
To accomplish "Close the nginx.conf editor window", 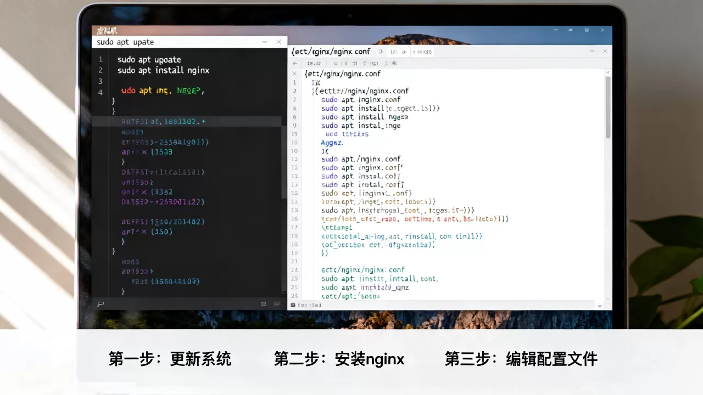I will (x=605, y=51).
